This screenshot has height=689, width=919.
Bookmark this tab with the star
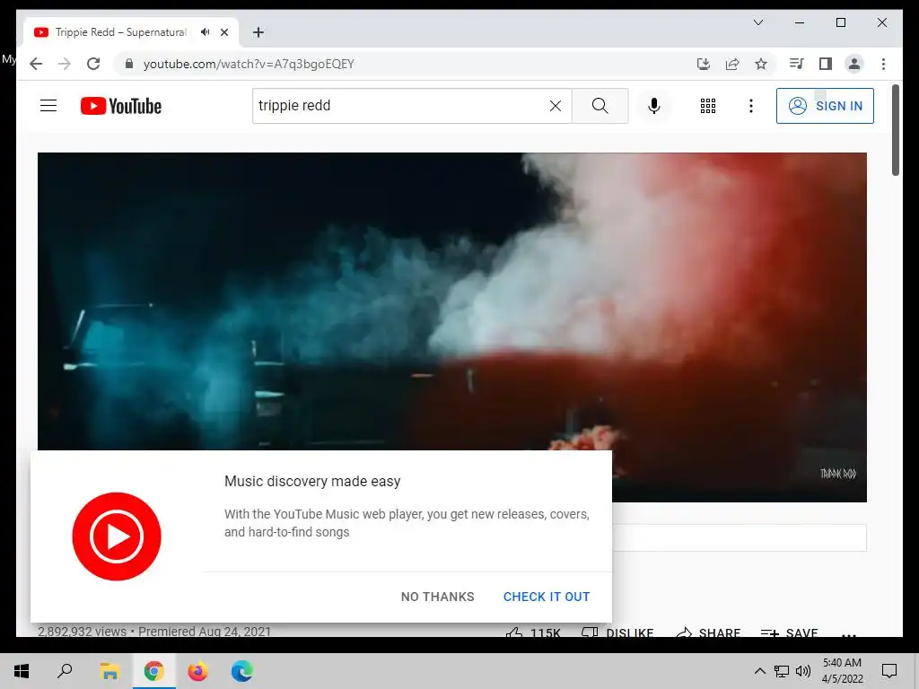pos(761,64)
